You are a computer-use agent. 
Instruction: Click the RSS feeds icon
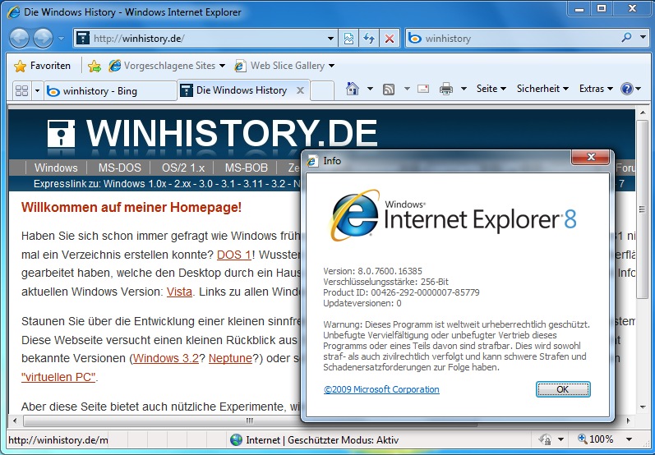(x=389, y=89)
